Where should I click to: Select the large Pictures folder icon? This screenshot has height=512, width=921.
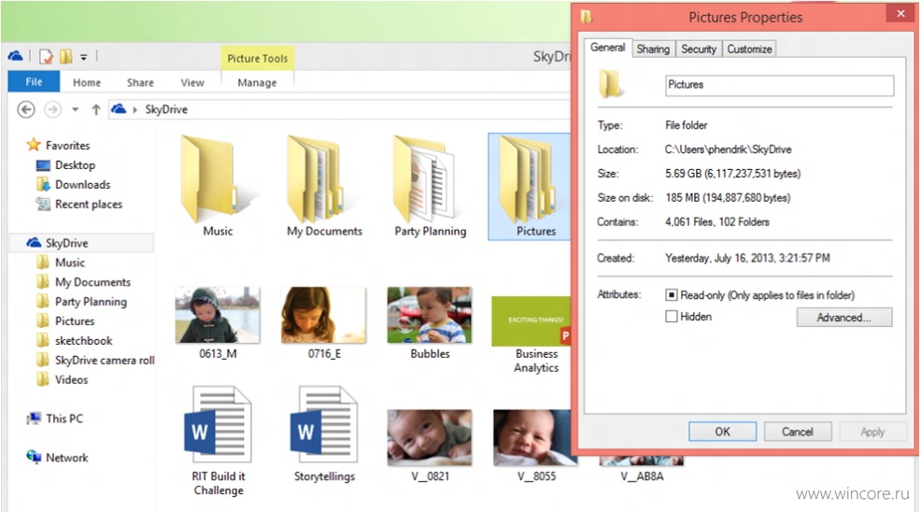pos(531,186)
